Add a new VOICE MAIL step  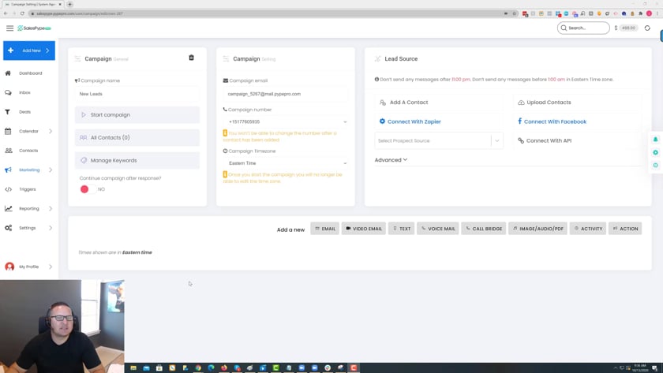[x=437, y=229]
